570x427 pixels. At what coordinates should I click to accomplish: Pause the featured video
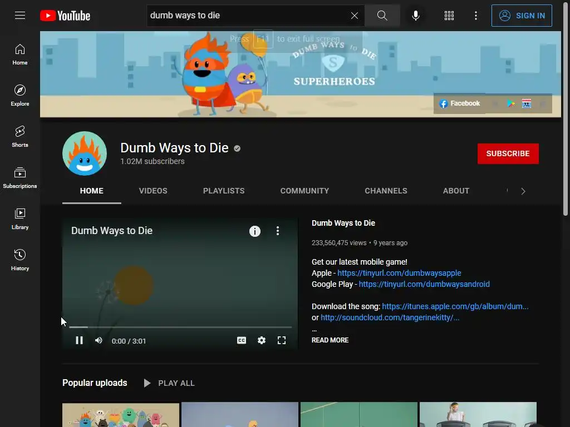79,341
